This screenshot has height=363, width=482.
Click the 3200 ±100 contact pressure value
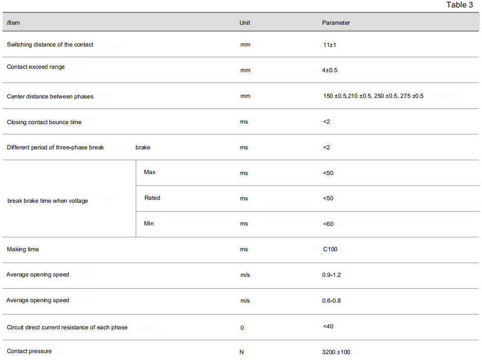coord(336,352)
